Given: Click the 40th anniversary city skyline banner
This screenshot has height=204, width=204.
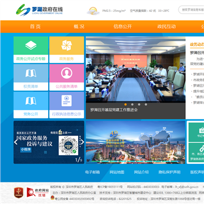Looking at the screenshot, I should tap(135, 142).
